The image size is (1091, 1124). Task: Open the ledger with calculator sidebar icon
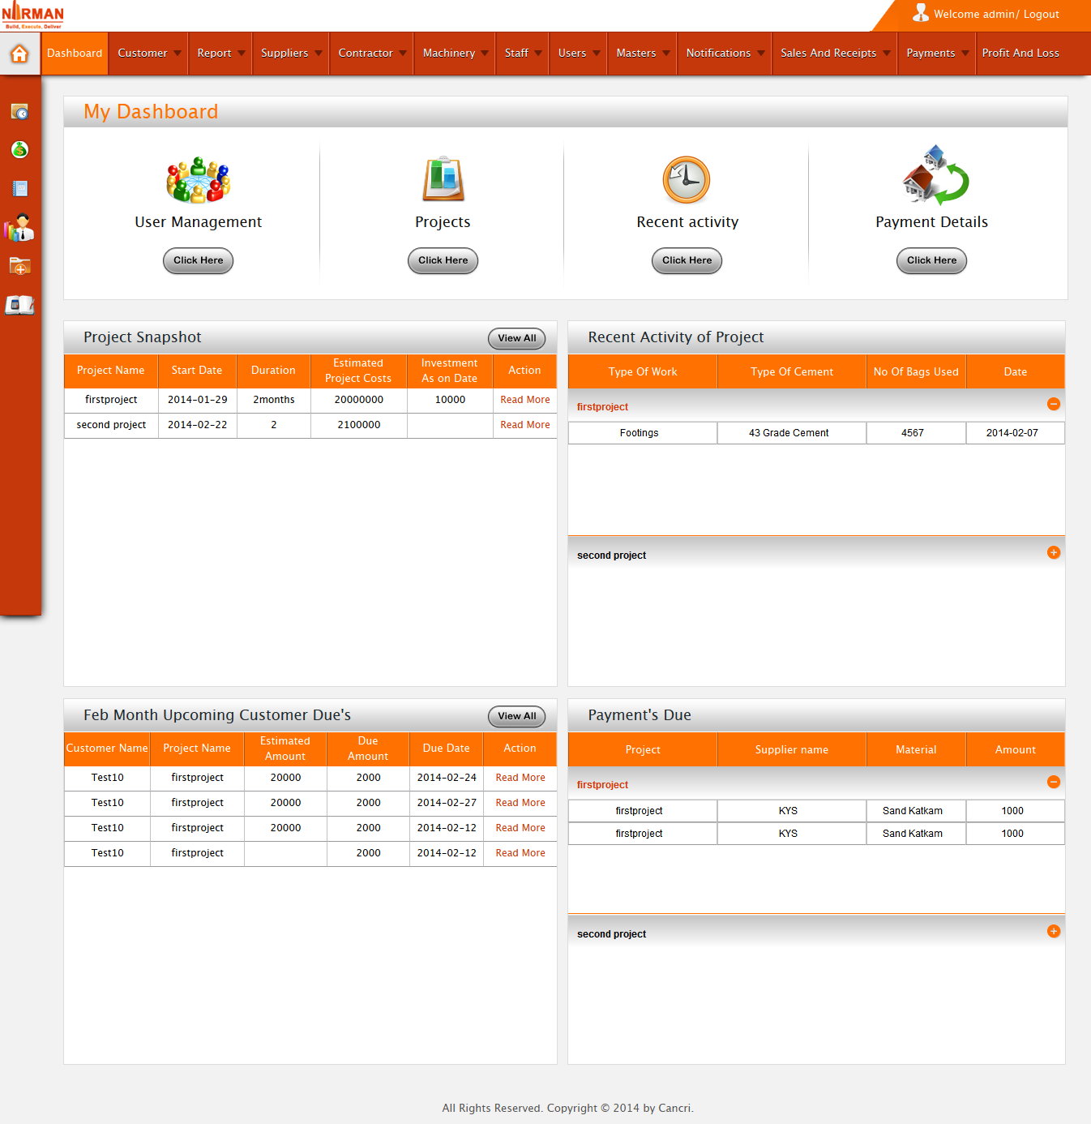(19, 305)
